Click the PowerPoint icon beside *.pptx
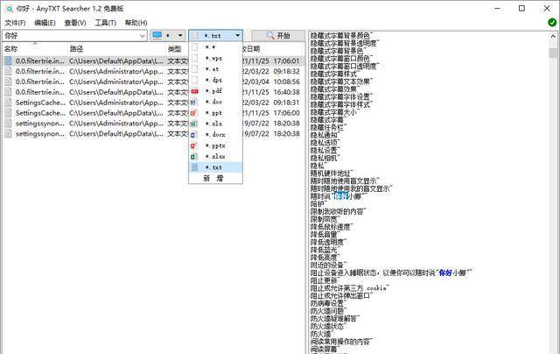 194,145
